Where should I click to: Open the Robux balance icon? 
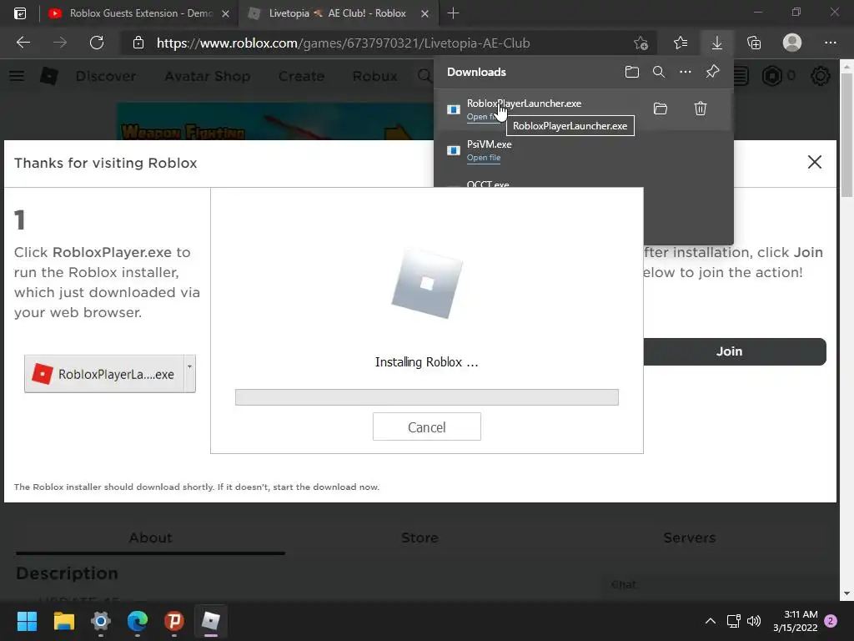(x=771, y=76)
